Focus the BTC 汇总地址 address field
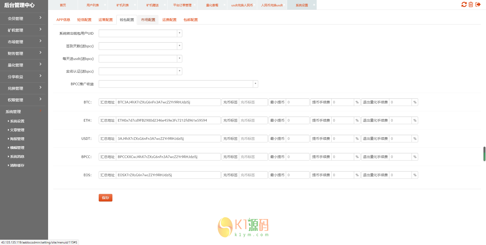Viewport: 486px width, 245px height. (168, 102)
